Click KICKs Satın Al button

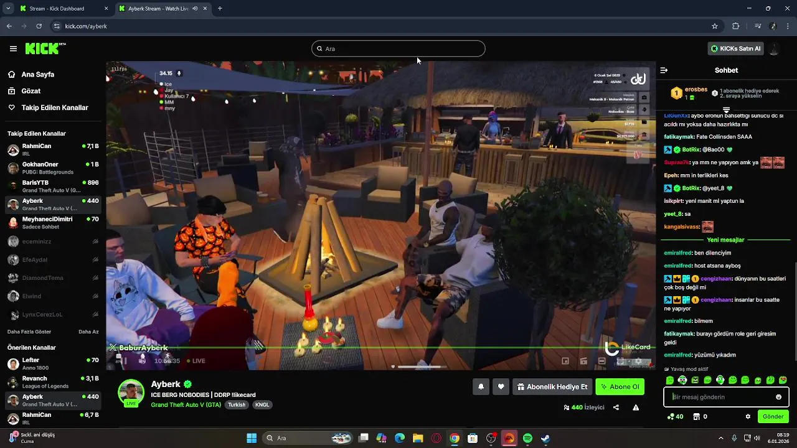click(x=736, y=49)
